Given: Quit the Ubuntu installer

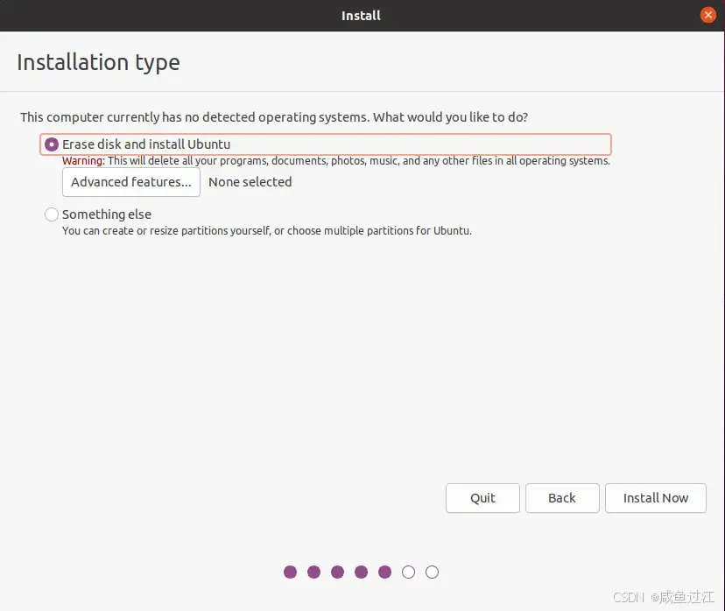Looking at the screenshot, I should [482, 498].
